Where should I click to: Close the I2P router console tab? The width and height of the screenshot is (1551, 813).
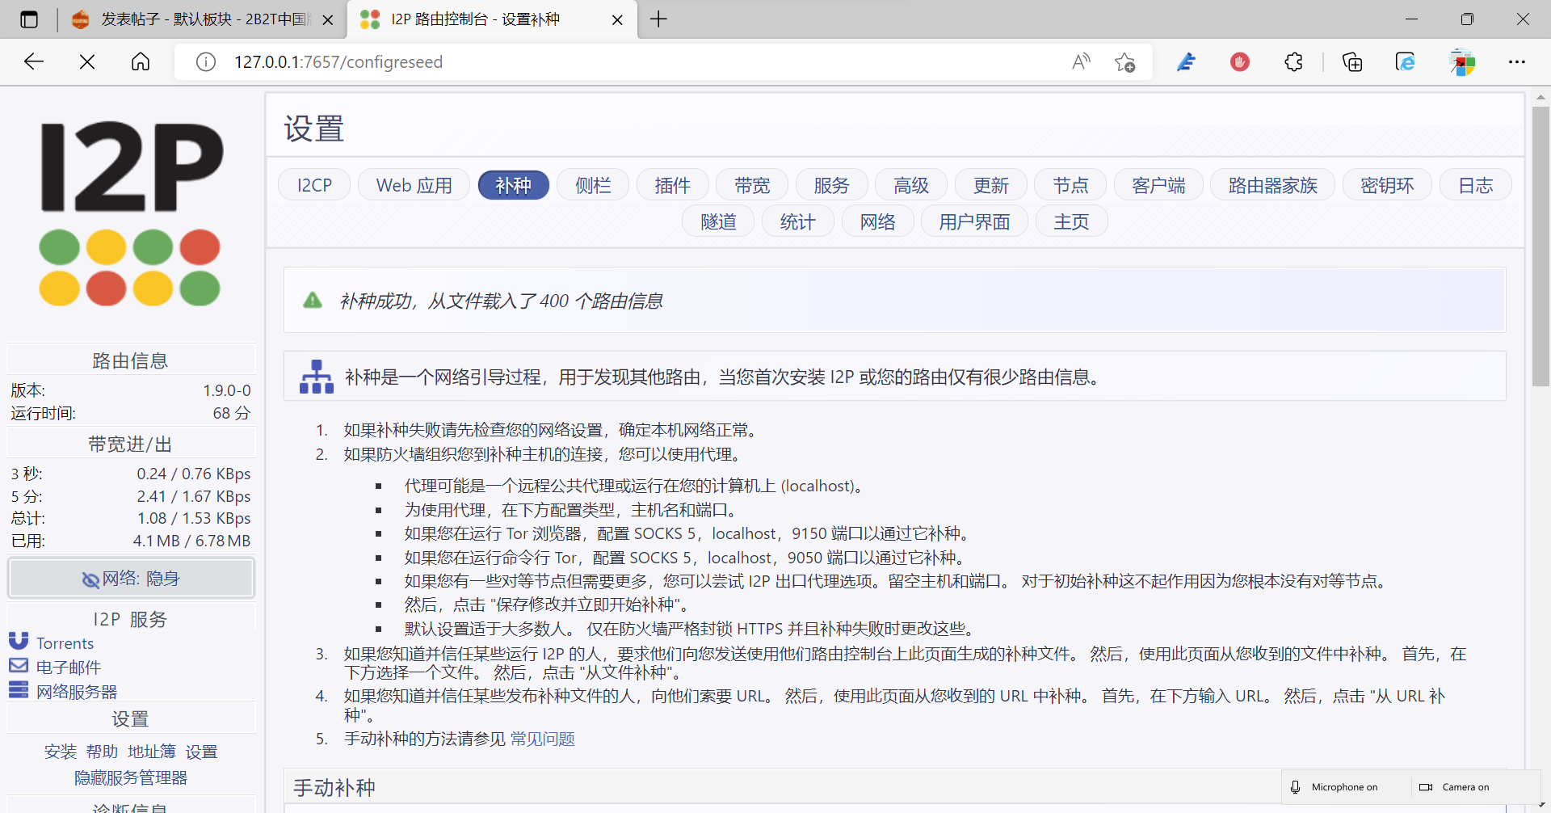(617, 20)
